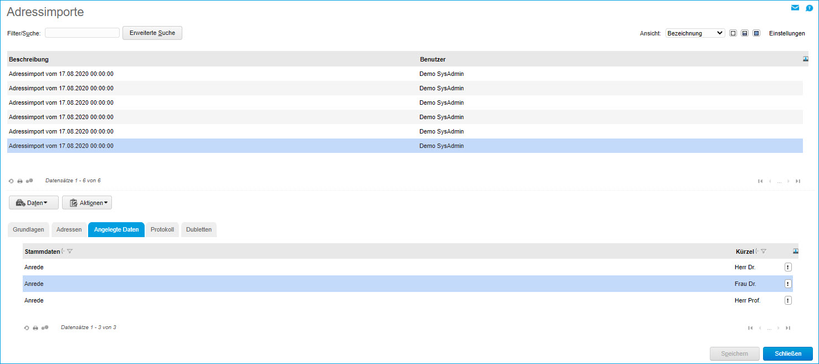Image resolution: width=819 pixels, height=364 pixels.
Task: Click the column export icon in the Benutzer header row
Action: pos(806,59)
